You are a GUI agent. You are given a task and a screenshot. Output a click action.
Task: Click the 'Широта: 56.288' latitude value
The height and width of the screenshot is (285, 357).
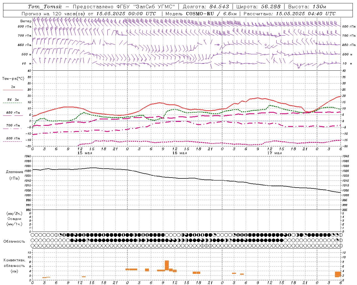coord(258,7)
